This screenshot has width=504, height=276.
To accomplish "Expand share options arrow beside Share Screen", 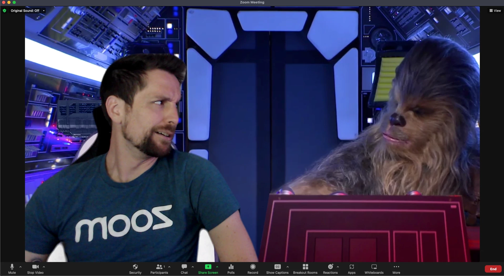I will pyautogui.click(x=217, y=267).
